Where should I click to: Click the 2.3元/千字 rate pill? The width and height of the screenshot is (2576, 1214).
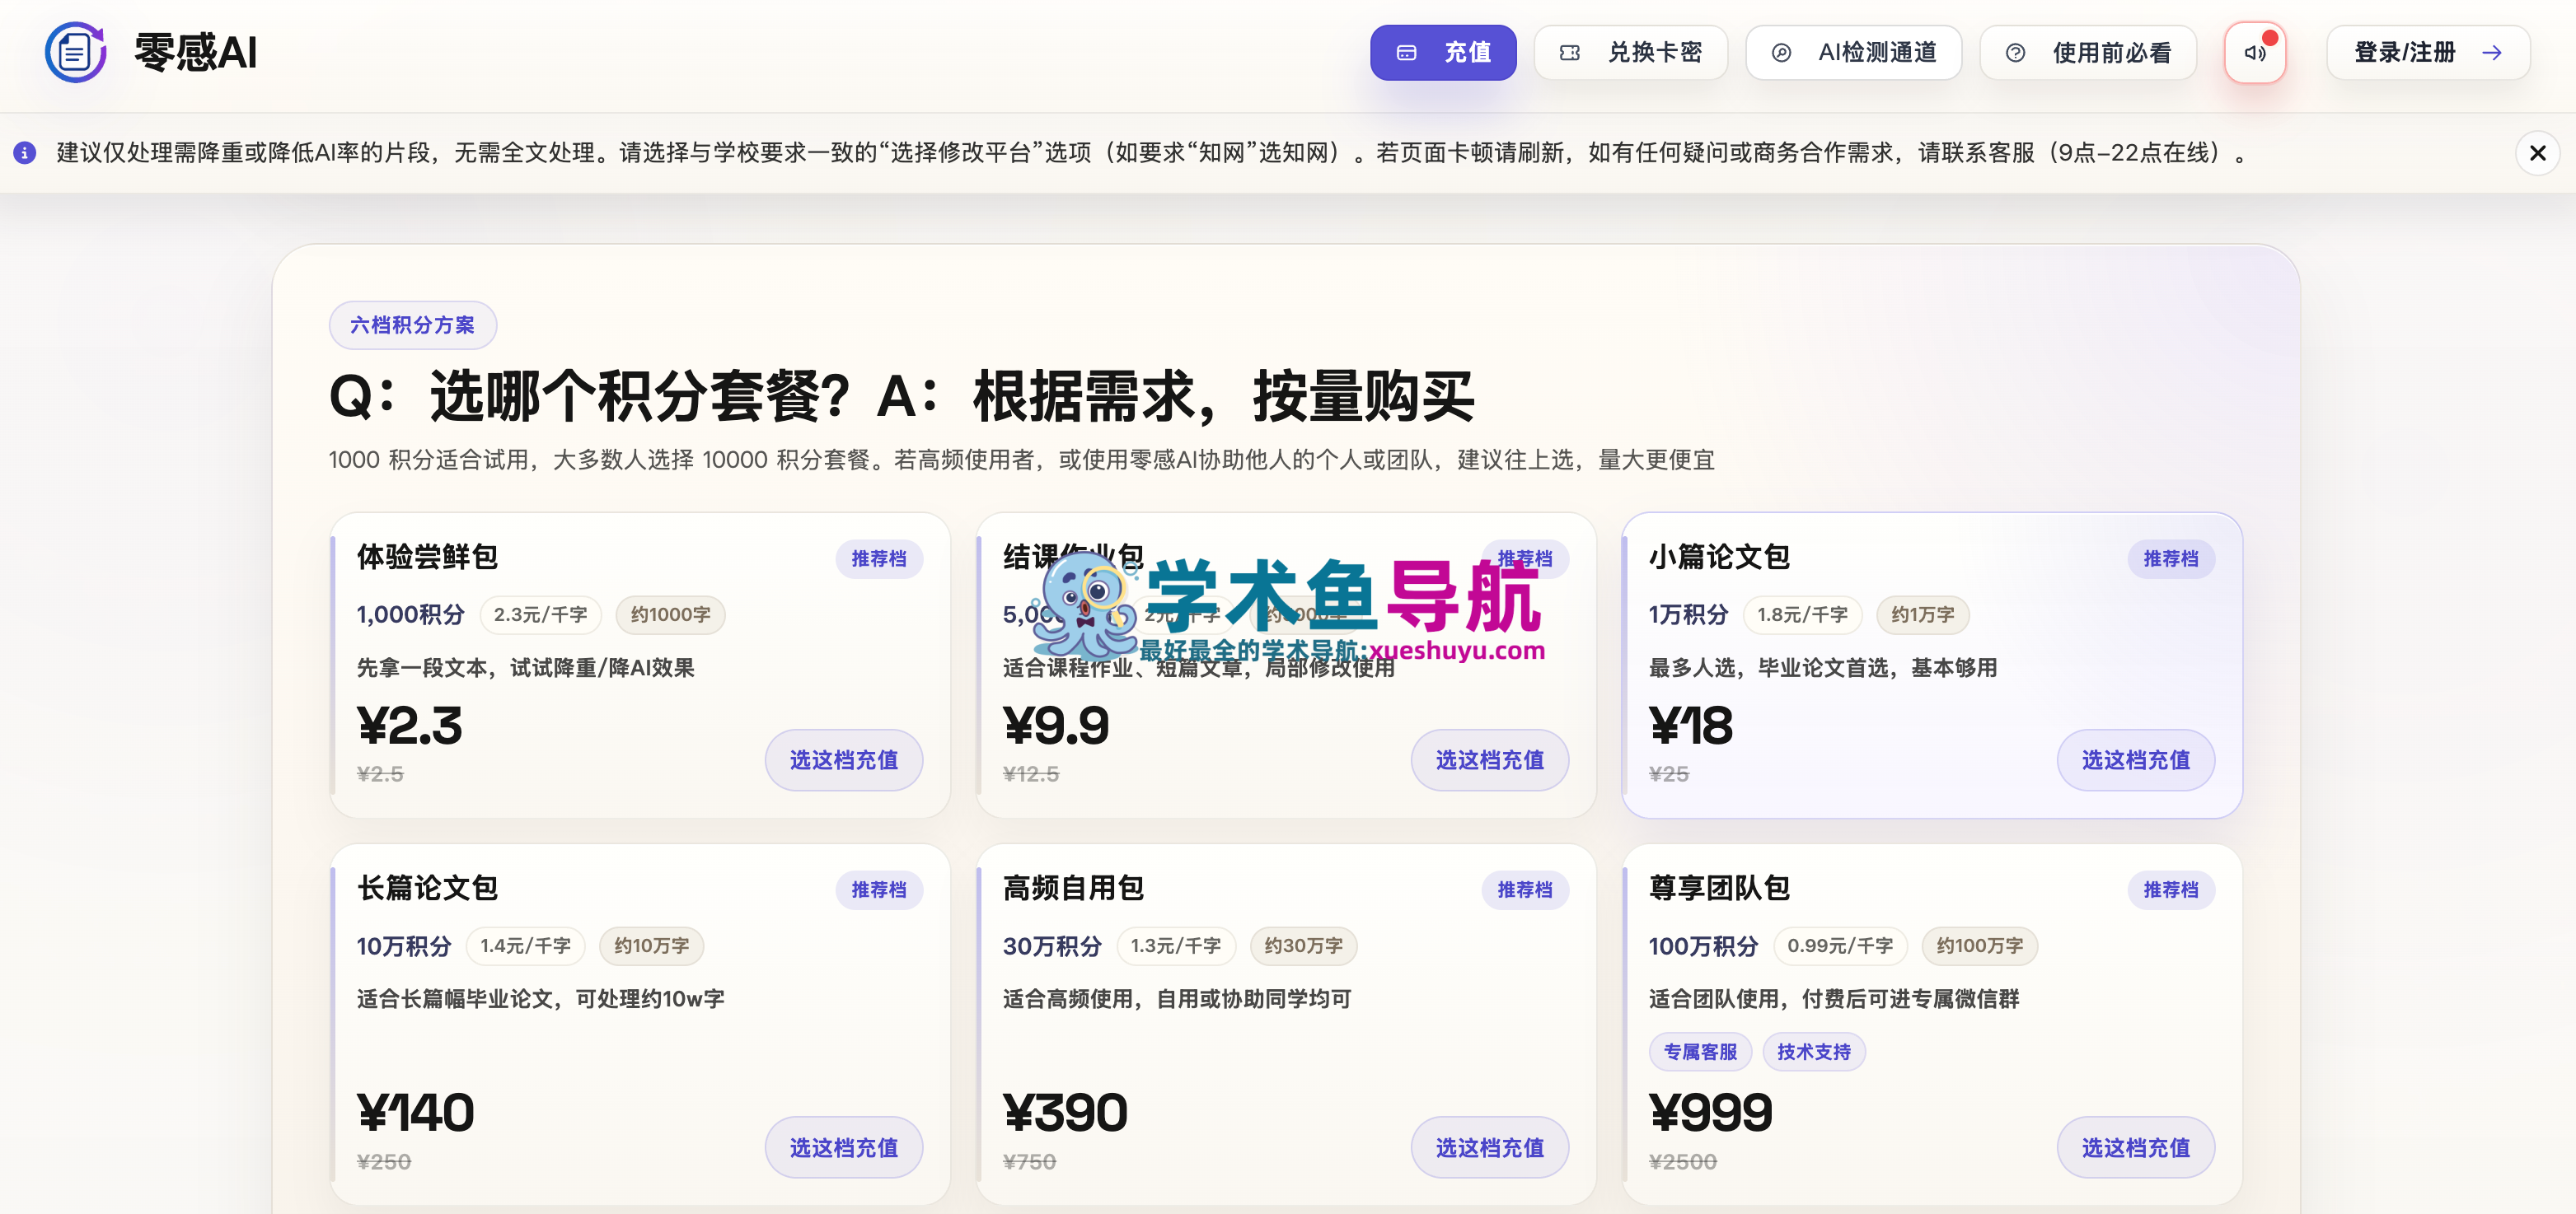[541, 614]
